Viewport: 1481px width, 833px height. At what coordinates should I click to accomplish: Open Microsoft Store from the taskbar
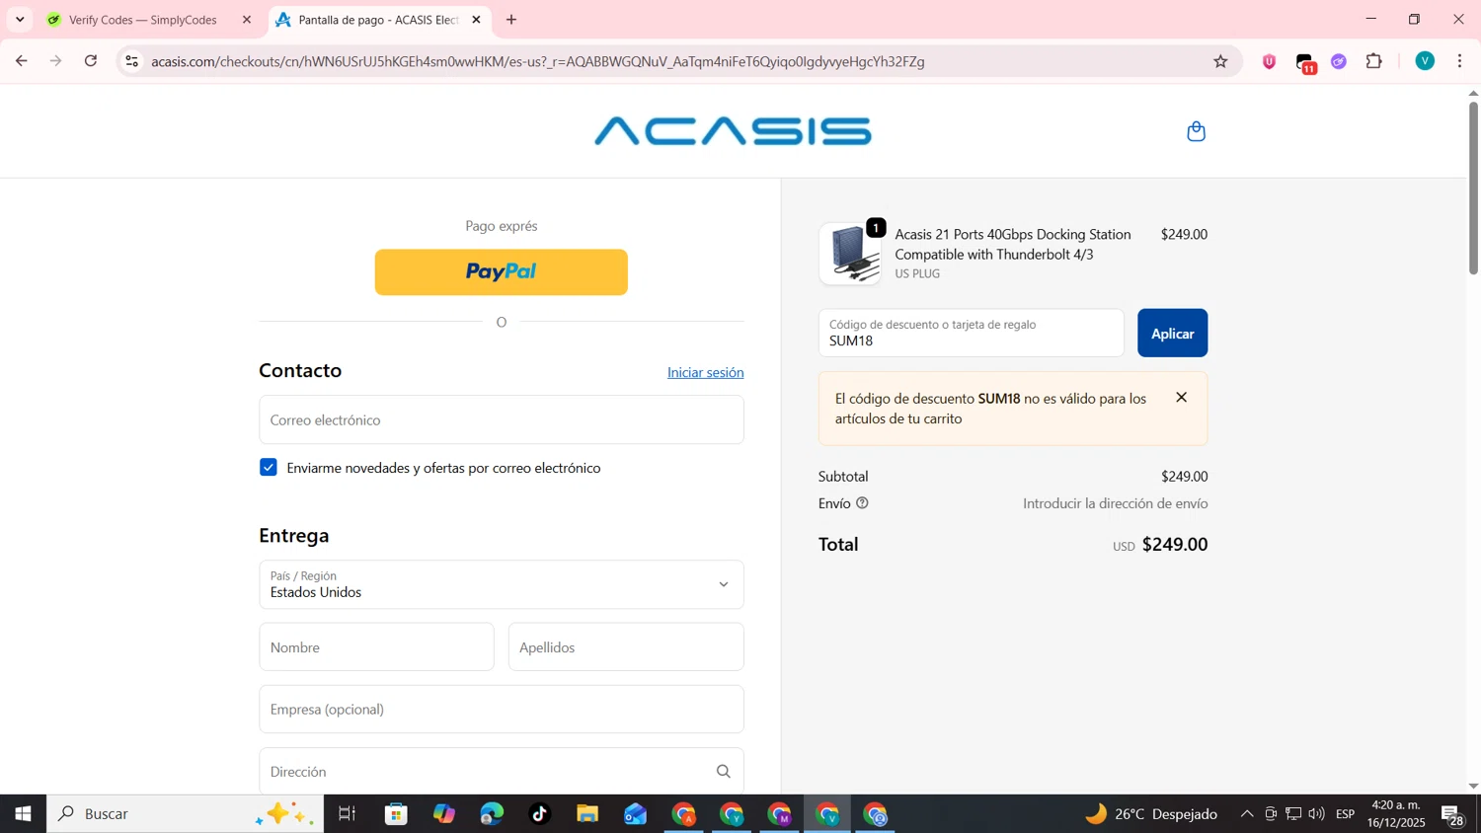pyautogui.click(x=396, y=814)
